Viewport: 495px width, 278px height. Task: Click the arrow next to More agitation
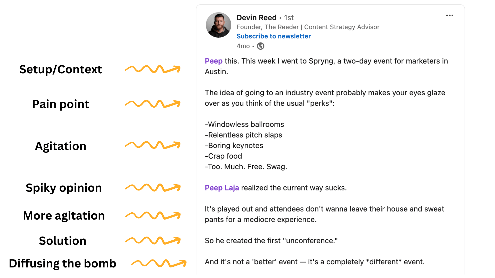153,215
